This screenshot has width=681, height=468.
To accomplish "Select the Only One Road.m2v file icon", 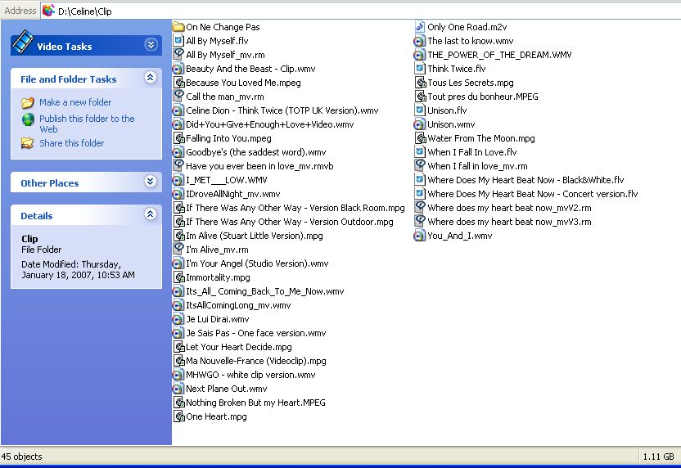I will (420, 27).
